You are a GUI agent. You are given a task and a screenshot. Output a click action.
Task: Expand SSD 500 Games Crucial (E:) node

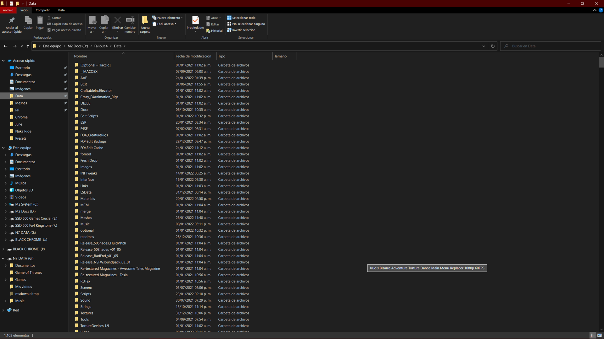(x=6, y=218)
